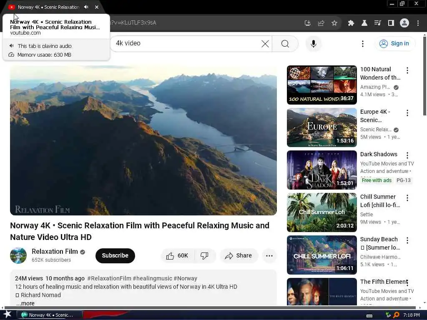The image size is (427, 320).
Task: Click the orange search icon in tray
Action: [396, 315]
